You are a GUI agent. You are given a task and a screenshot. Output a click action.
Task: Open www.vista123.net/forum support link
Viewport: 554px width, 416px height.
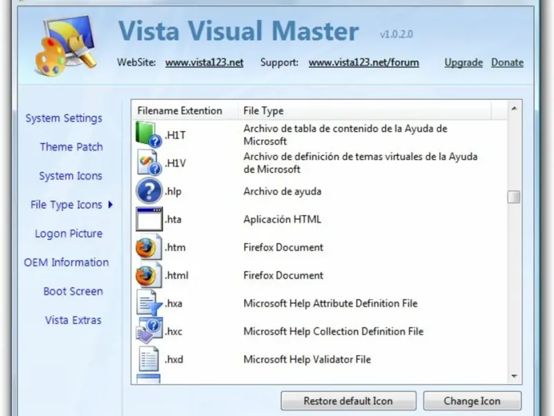pos(364,62)
